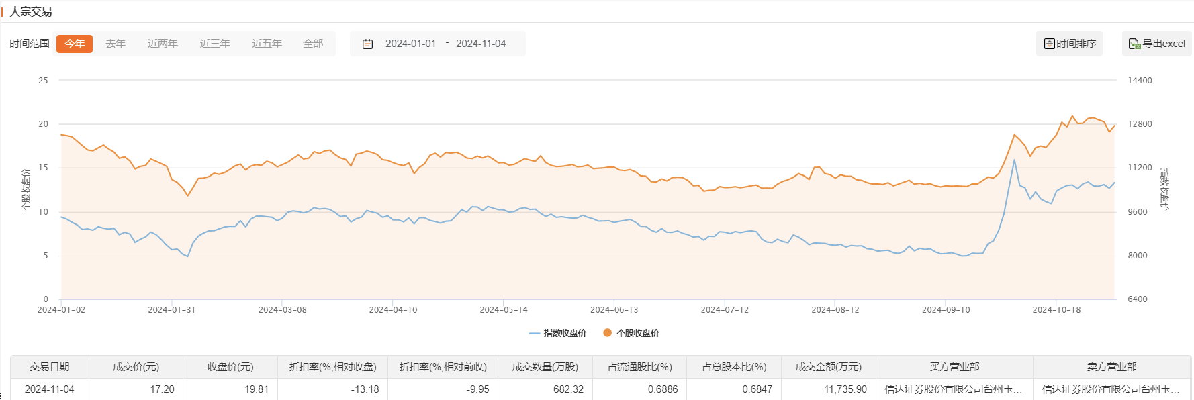Select 近两年 time range
Viewport: 1194px width, 400px height.
click(x=163, y=44)
